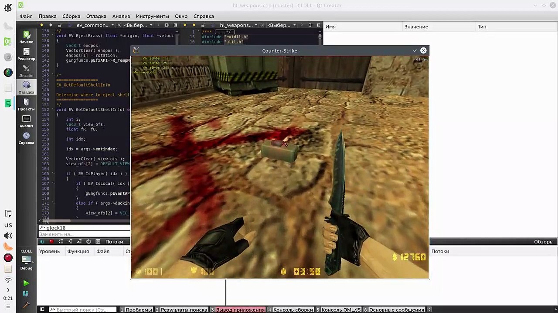Go back in left editor history
The image size is (558, 313).
(42, 25)
